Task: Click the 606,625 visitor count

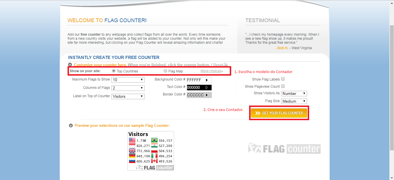Action: pyautogui.click(x=143, y=161)
